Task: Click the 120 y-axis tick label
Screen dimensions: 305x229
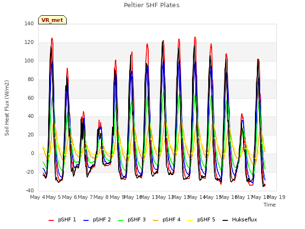Action: 29,42
